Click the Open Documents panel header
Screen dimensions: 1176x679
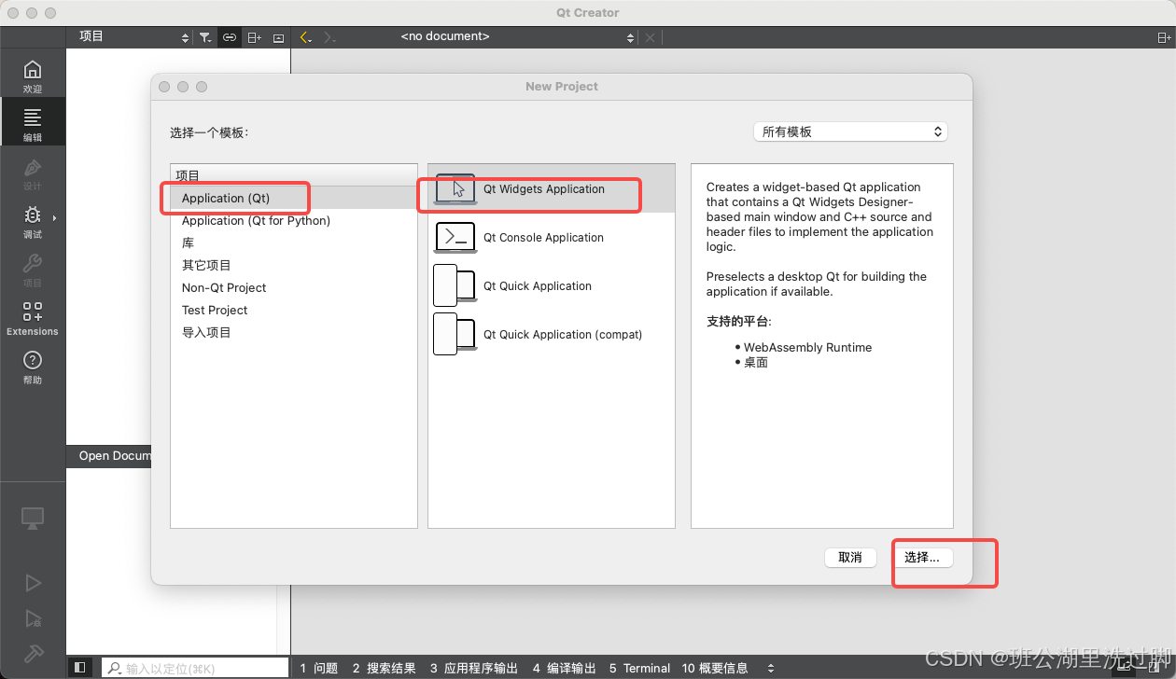point(109,455)
